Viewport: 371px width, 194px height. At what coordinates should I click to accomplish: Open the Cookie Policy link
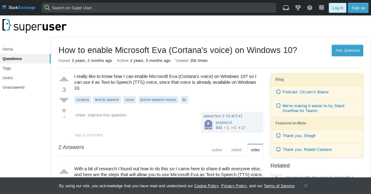click(206, 186)
